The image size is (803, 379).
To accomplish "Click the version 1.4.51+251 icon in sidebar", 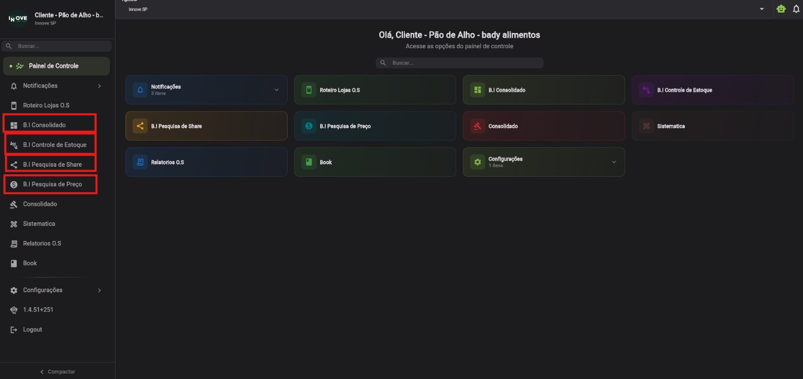I will coord(14,310).
